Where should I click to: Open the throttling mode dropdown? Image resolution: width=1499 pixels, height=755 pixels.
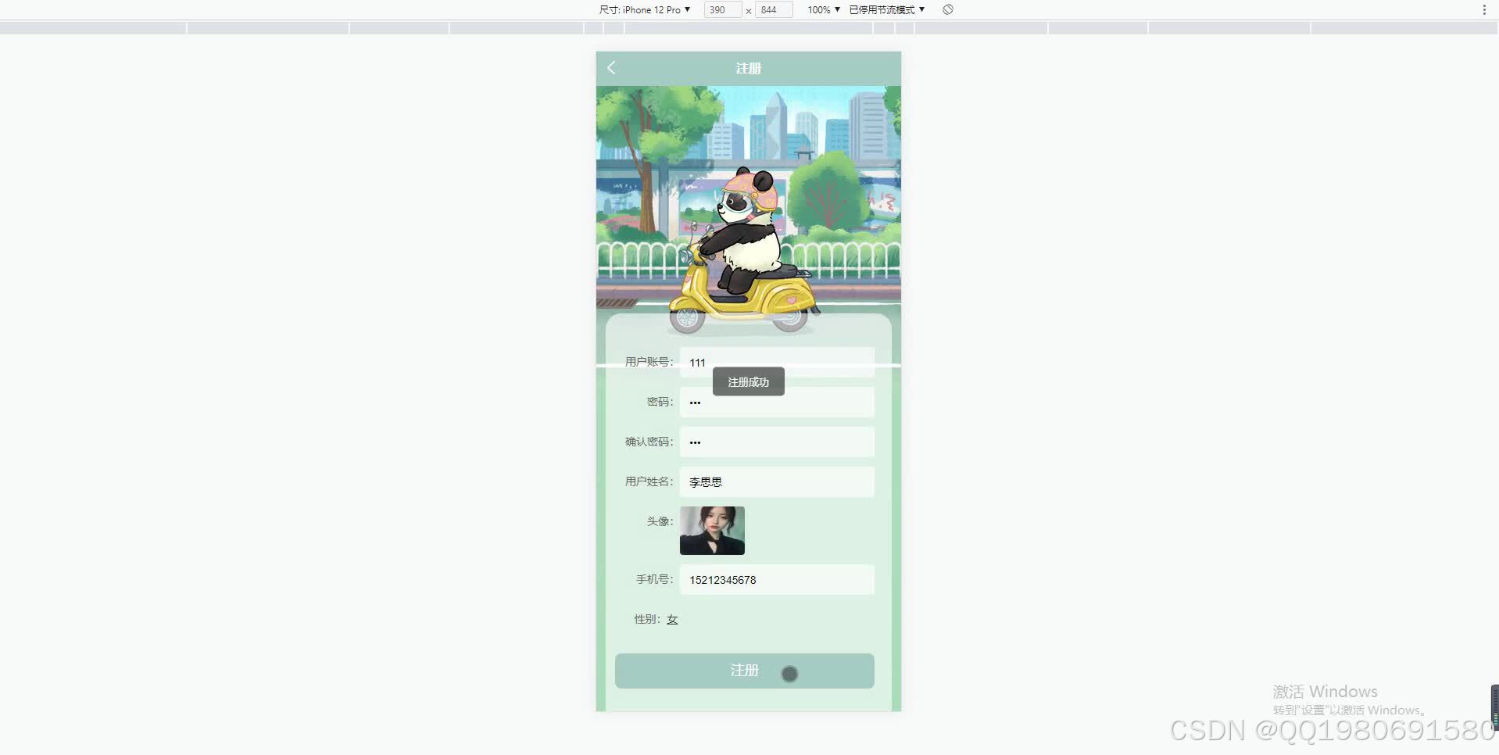tap(887, 9)
